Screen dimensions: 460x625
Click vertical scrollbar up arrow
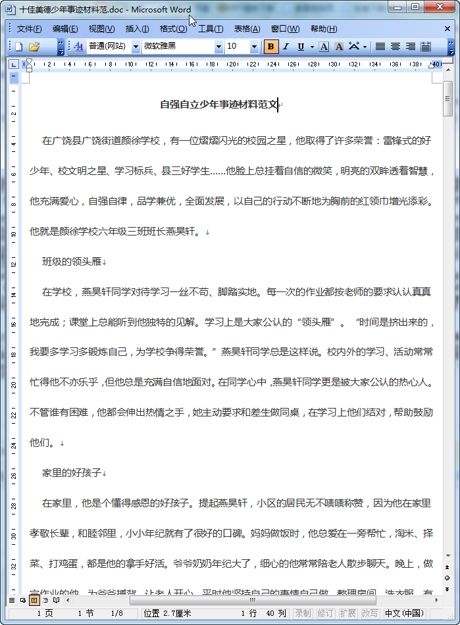[x=447, y=70]
